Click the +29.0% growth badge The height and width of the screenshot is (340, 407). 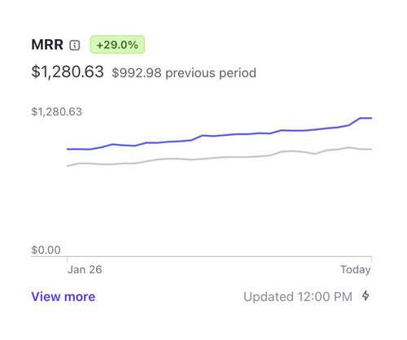(117, 45)
